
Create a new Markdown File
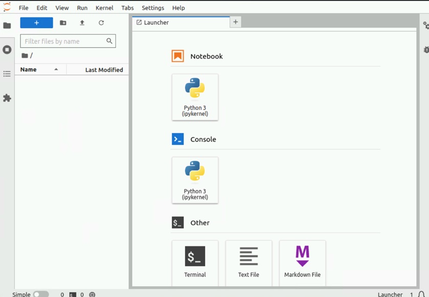(x=303, y=263)
